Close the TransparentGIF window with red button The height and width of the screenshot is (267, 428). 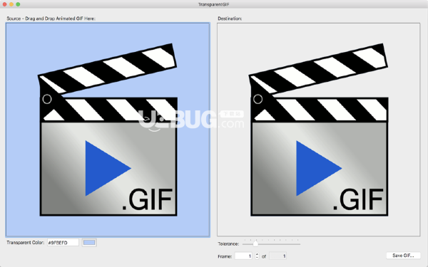click(x=5, y=4)
